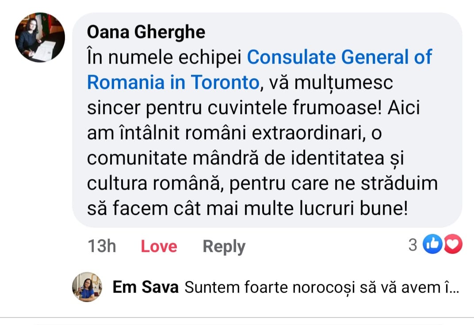This screenshot has height=325, width=474.
Task: Click the Em Sava commenter name
Action: 145,287
